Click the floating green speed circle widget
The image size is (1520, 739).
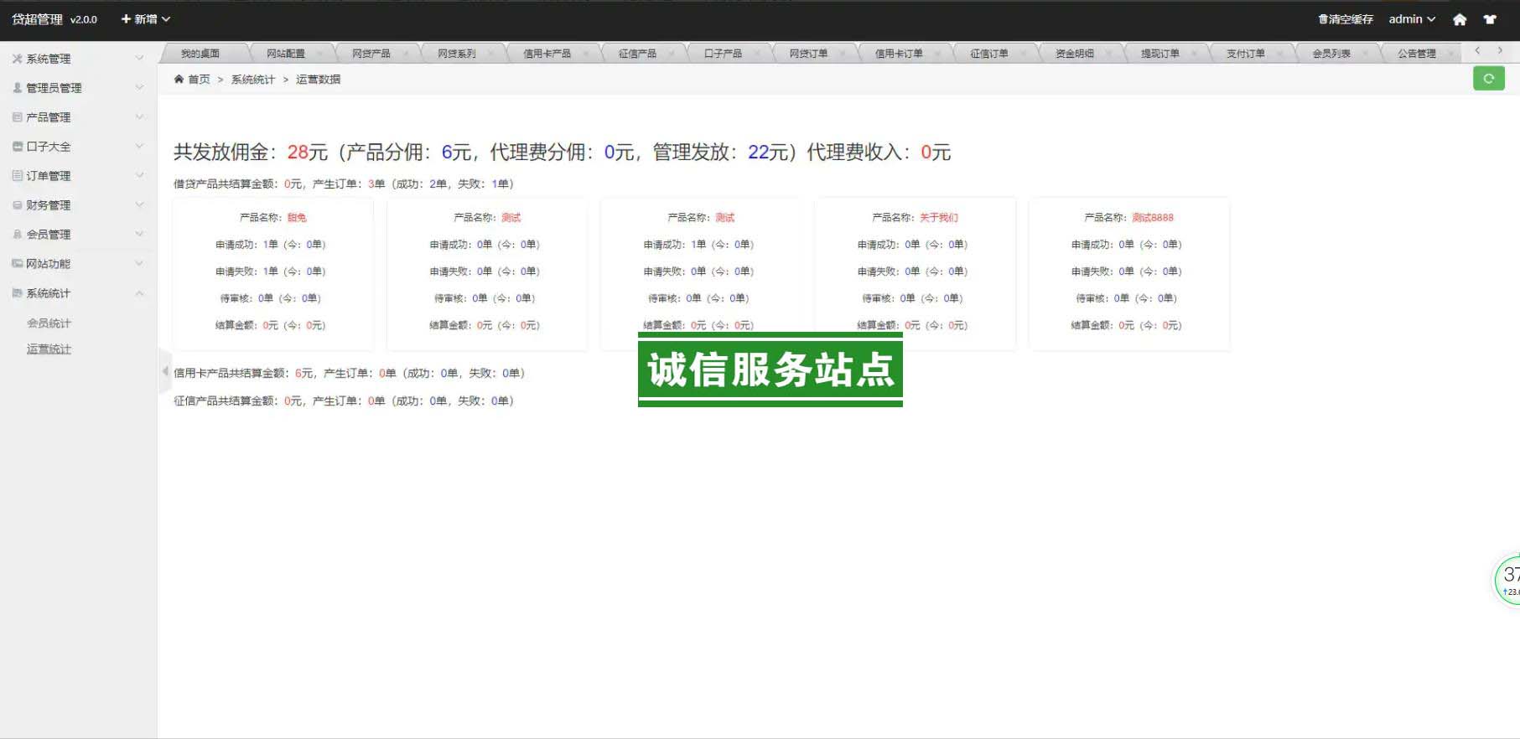point(1508,579)
